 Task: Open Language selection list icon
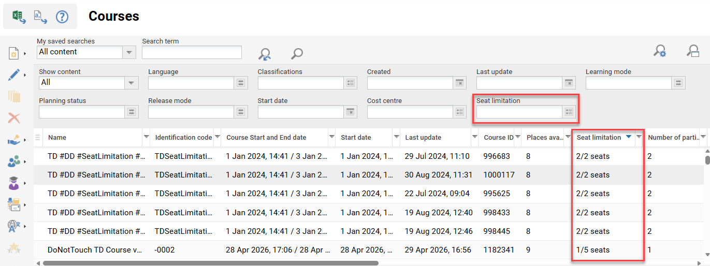pyautogui.click(x=241, y=83)
